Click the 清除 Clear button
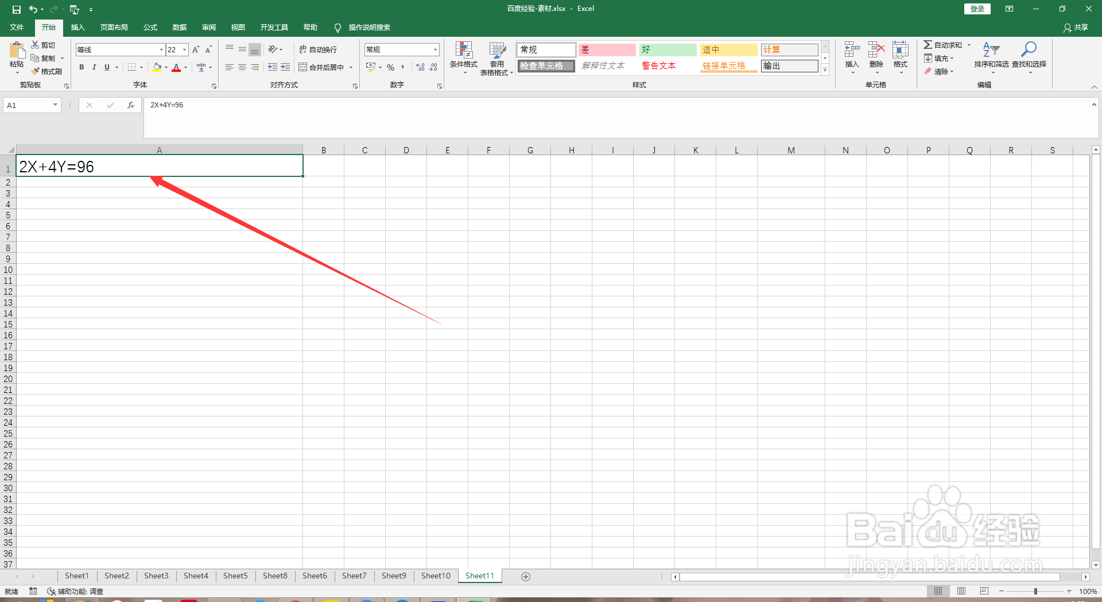1102x602 pixels. click(x=938, y=71)
